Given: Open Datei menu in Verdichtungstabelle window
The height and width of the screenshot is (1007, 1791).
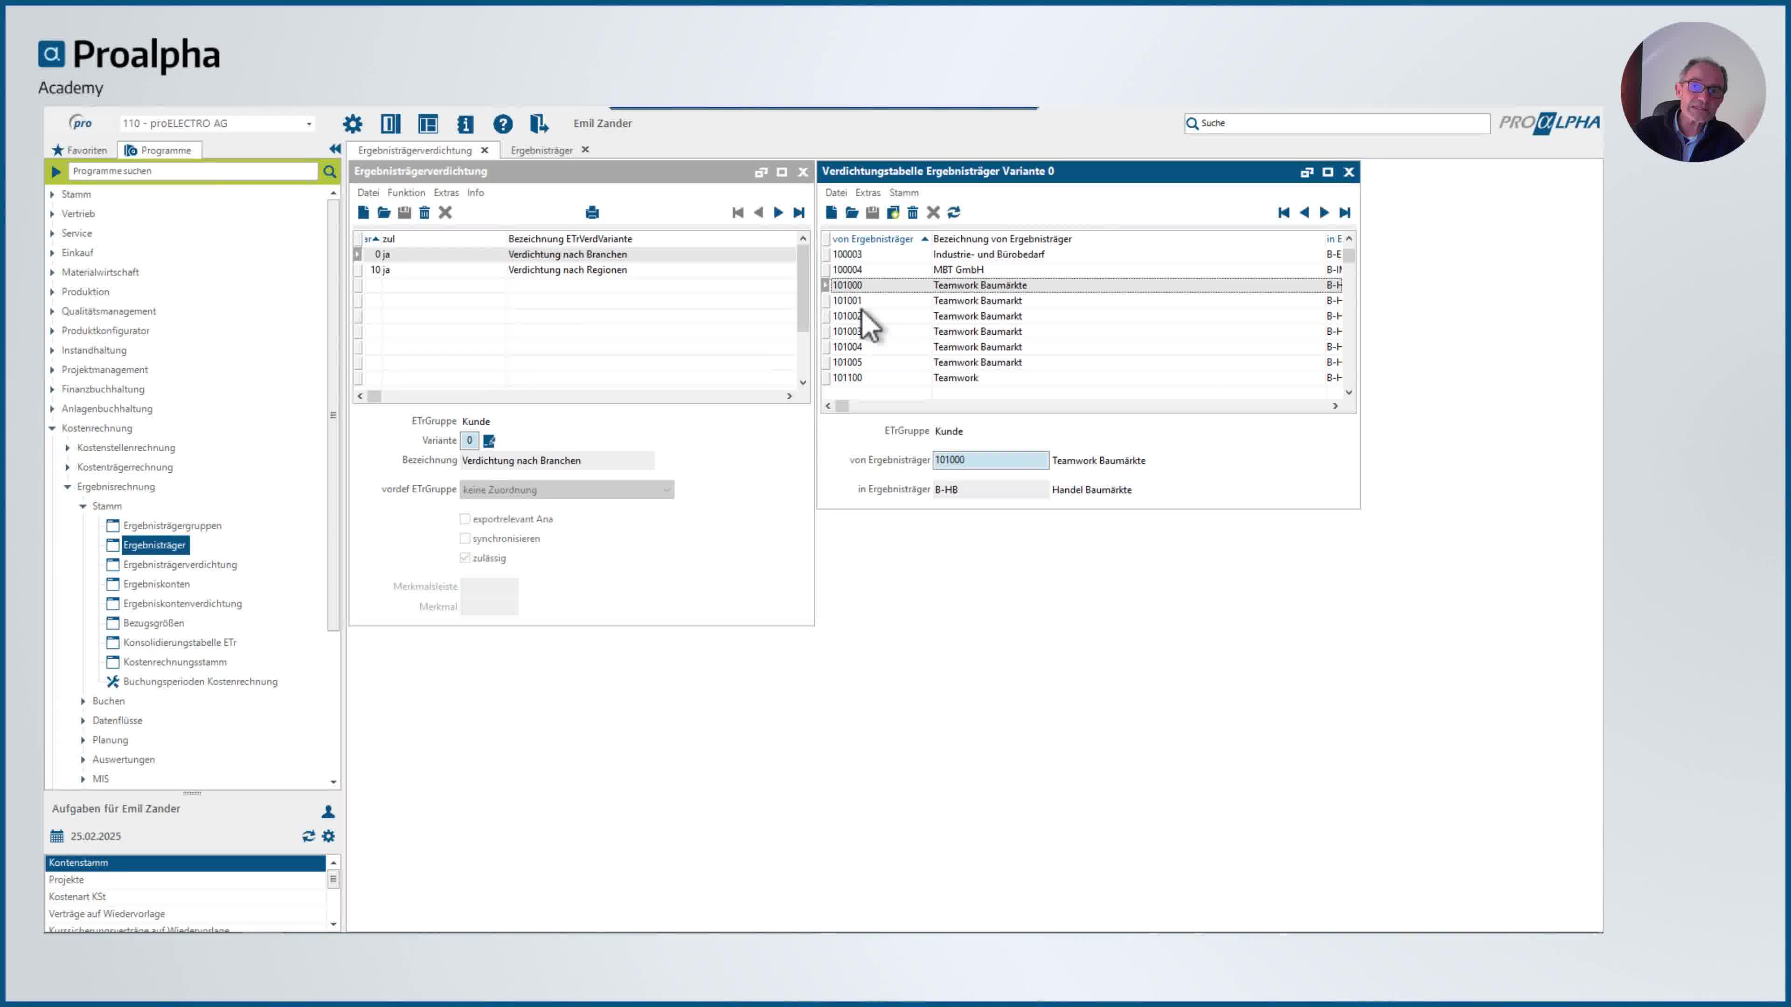Looking at the screenshot, I should point(836,193).
